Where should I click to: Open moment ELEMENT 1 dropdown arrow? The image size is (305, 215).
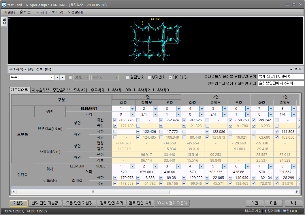pos(133,109)
